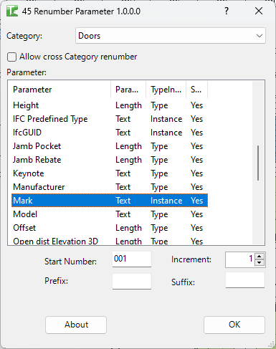Click the Increment value field
This screenshot has height=349, width=276.
tap(240, 259)
